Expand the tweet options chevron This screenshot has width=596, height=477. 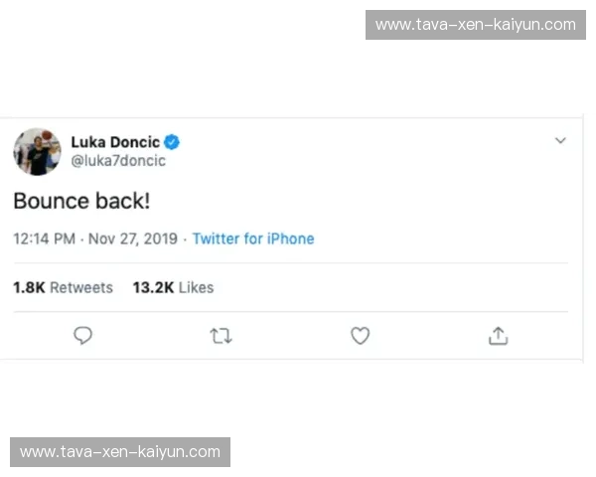(x=560, y=141)
